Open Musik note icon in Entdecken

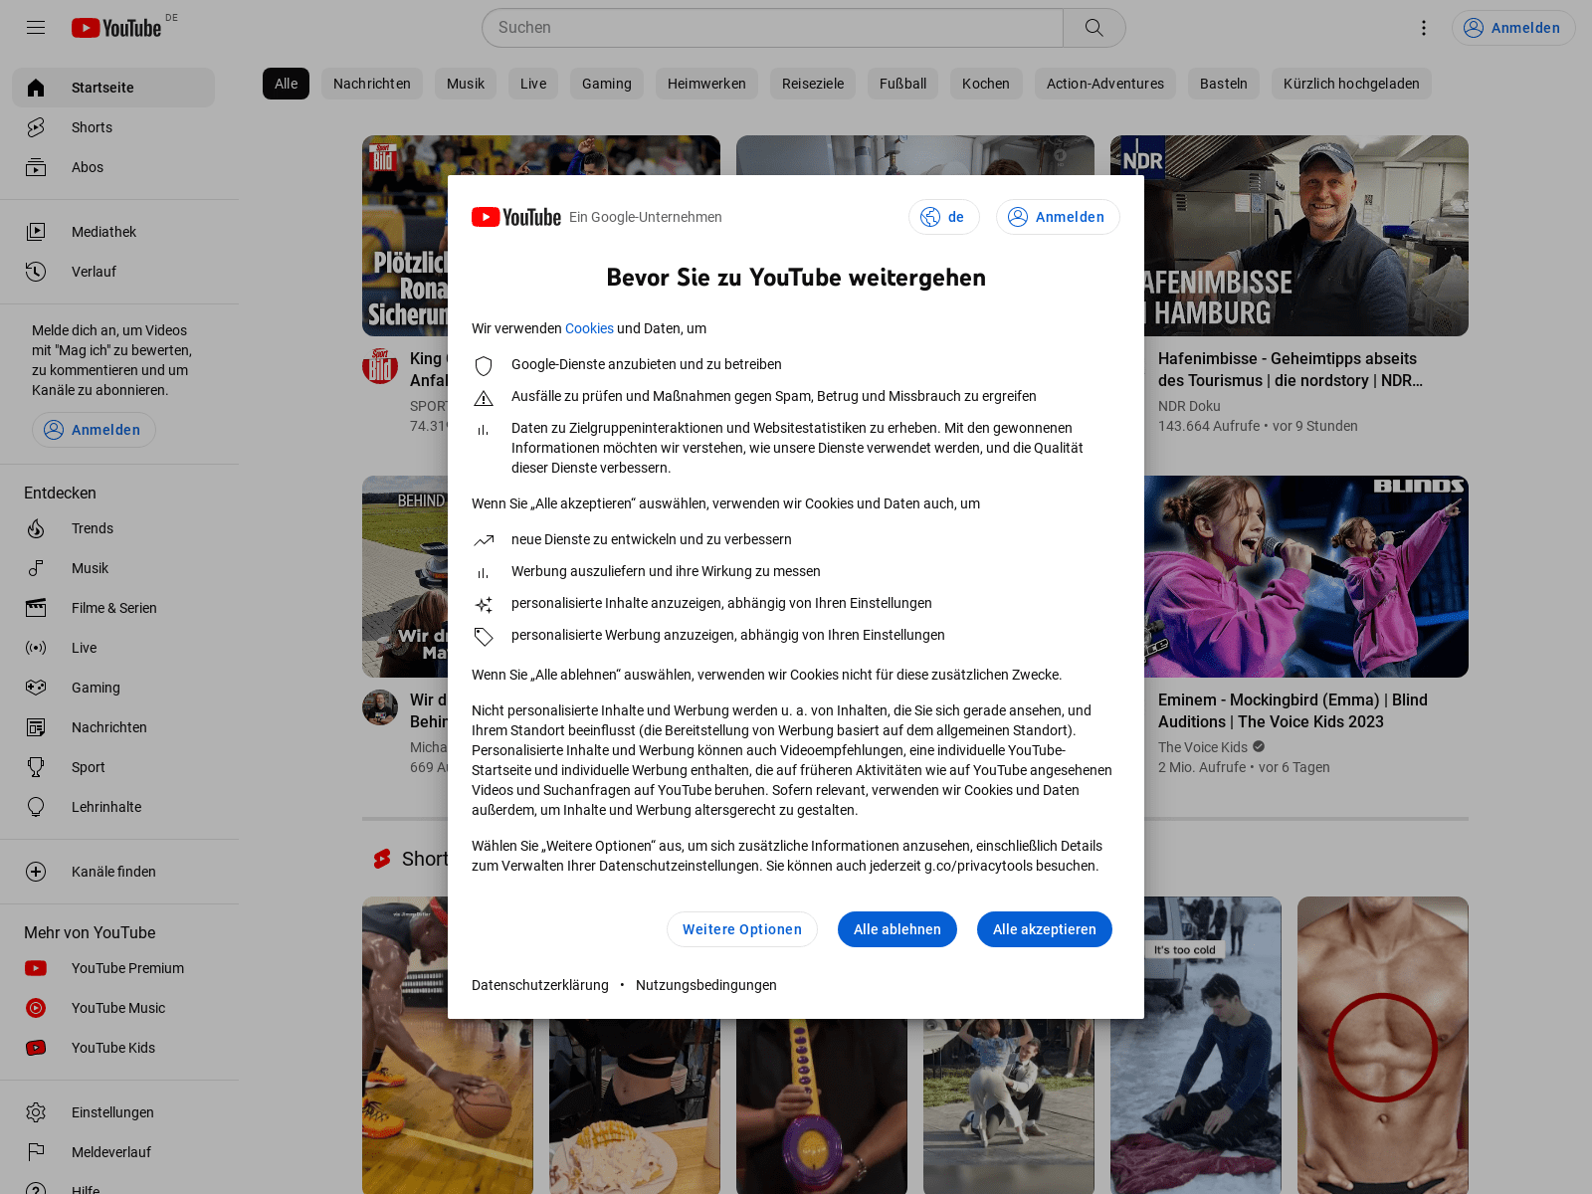point(36,568)
